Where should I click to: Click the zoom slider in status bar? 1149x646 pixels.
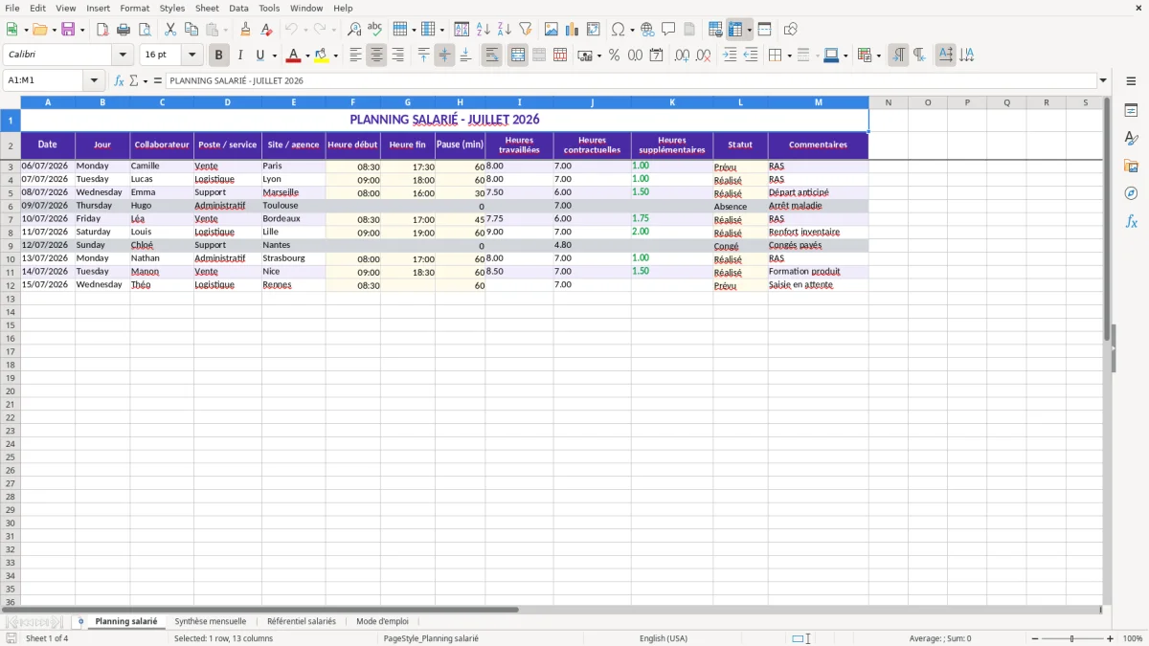point(1071,638)
